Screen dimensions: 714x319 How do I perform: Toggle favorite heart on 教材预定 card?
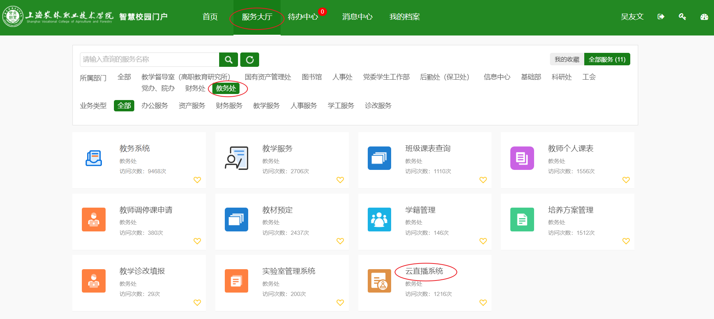[340, 241]
